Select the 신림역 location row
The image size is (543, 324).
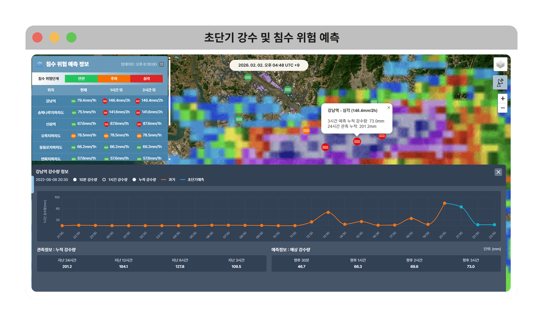point(51,124)
